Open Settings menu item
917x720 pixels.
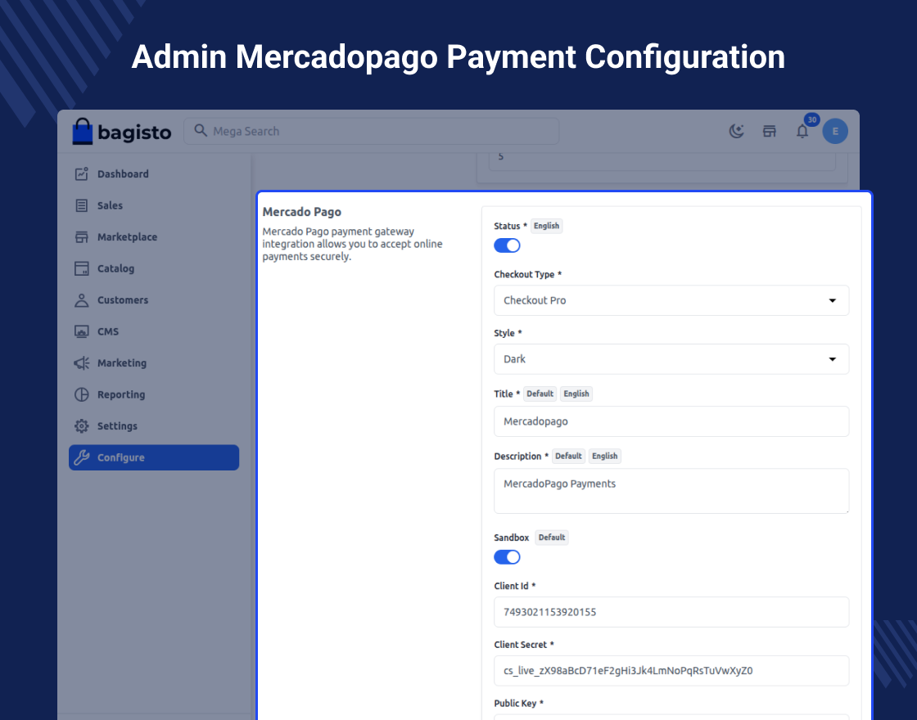[x=154, y=426]
